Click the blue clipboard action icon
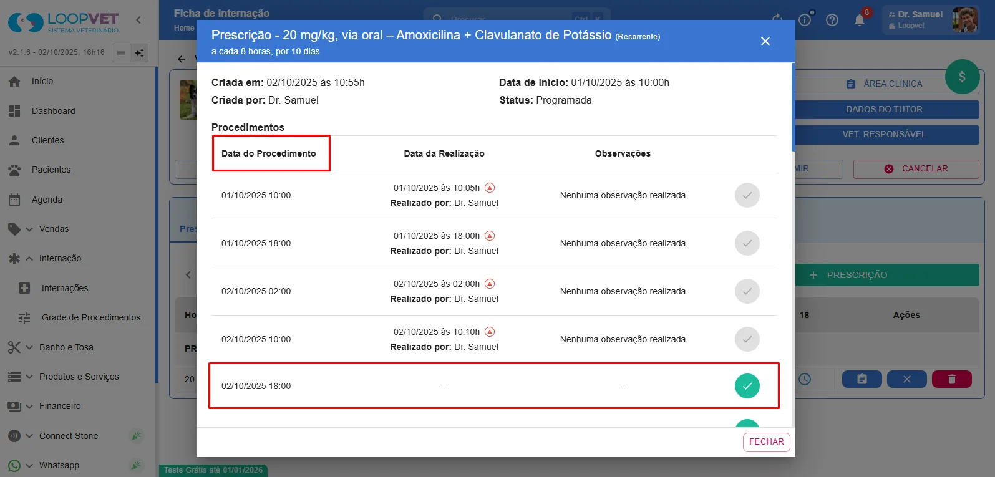995x477 pixels. (x=862, y=379)
